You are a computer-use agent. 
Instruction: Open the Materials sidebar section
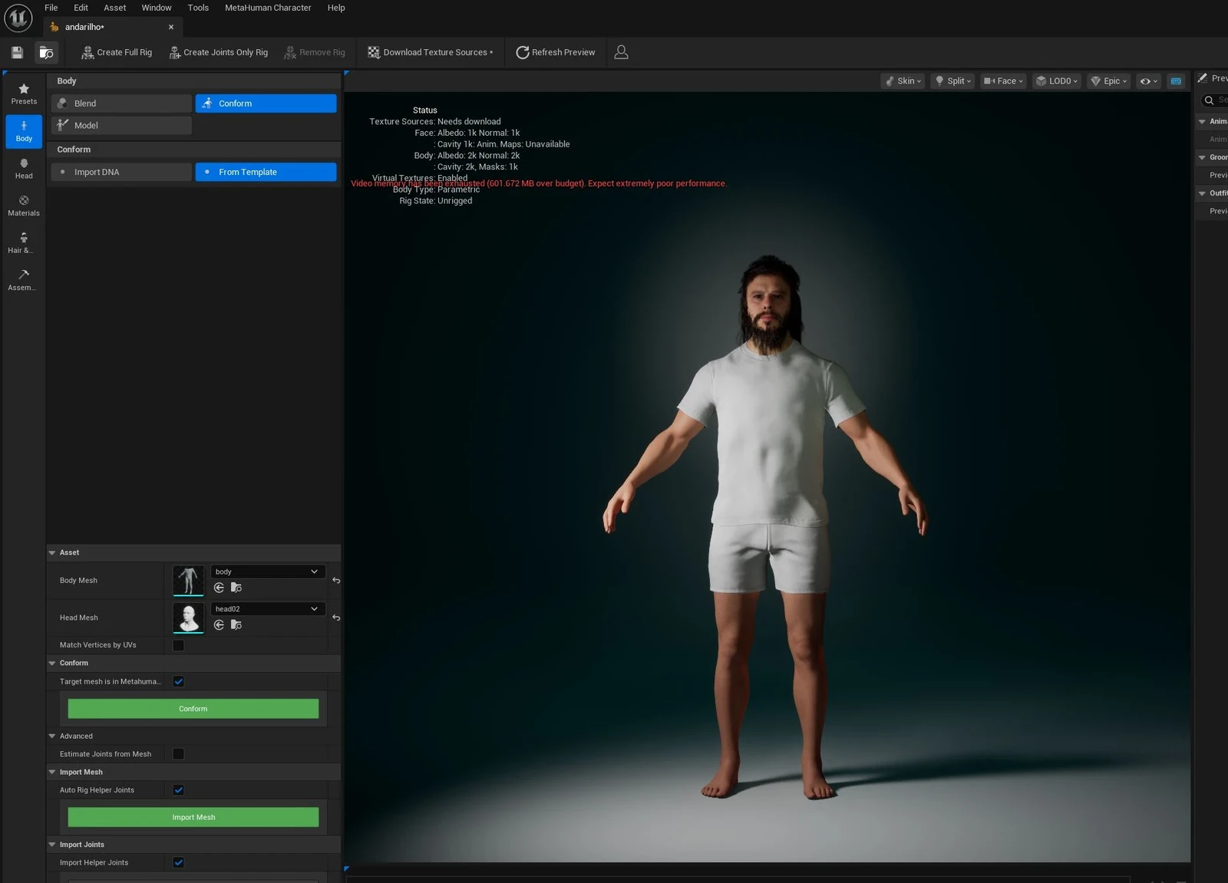[24, 206]
